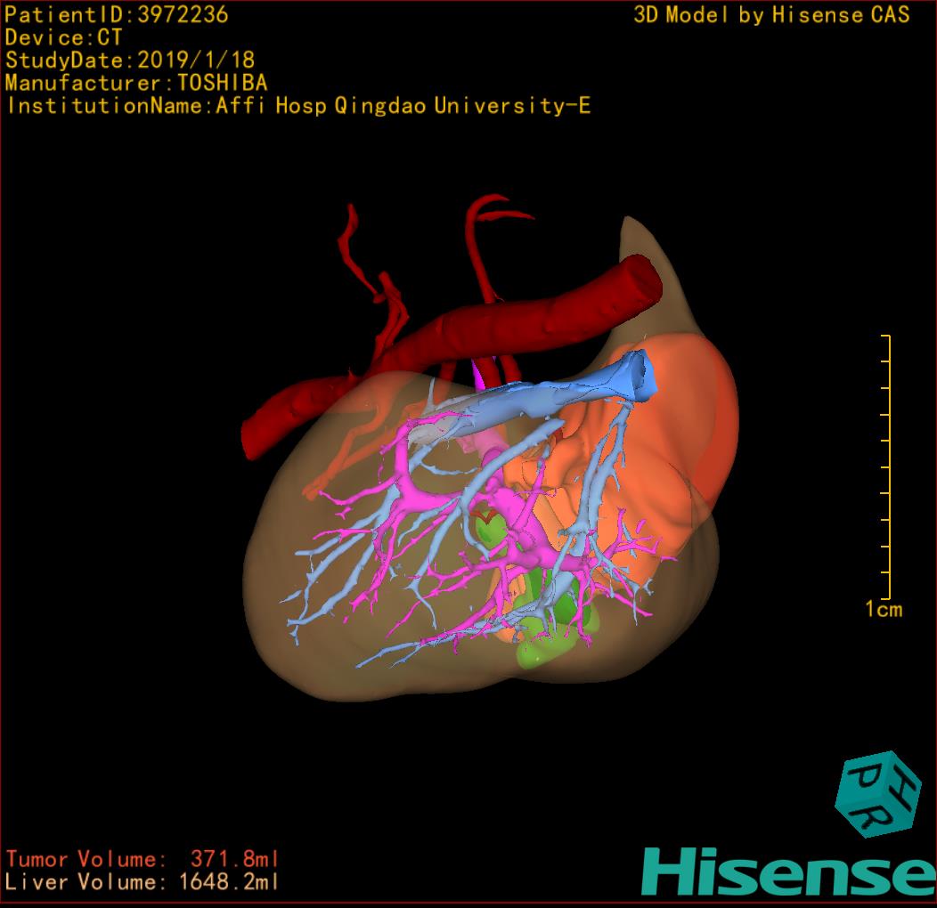Click the PatientID:3972236 text
The height and width of the screenshot is (908, 937).
tap(117, 14)
